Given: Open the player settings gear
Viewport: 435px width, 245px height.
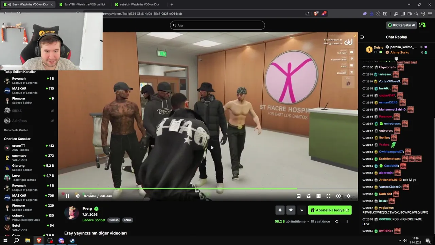Looking at the screenshot, I should tap(348, 196).
